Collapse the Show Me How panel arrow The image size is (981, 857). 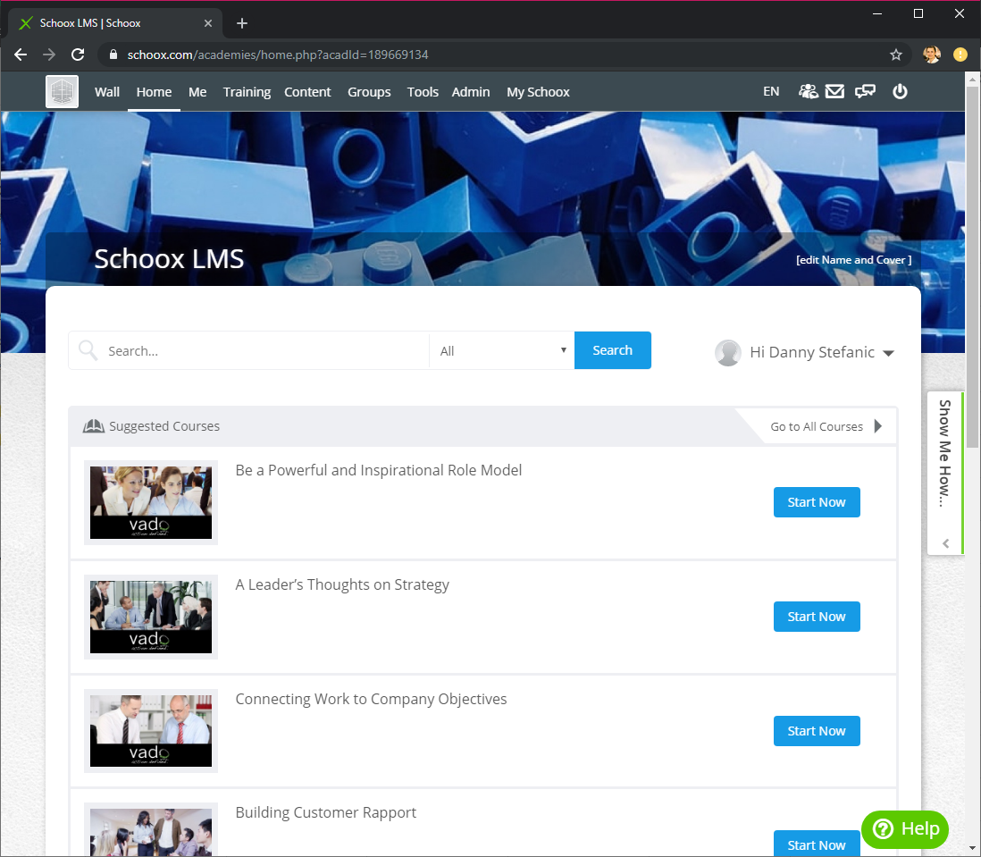point(945,543)
